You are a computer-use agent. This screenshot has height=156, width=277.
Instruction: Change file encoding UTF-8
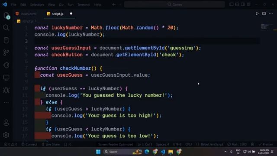click(177, 144)
